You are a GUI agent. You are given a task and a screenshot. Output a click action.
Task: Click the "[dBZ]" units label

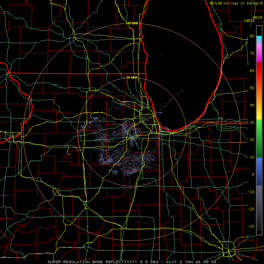point(249,20)
